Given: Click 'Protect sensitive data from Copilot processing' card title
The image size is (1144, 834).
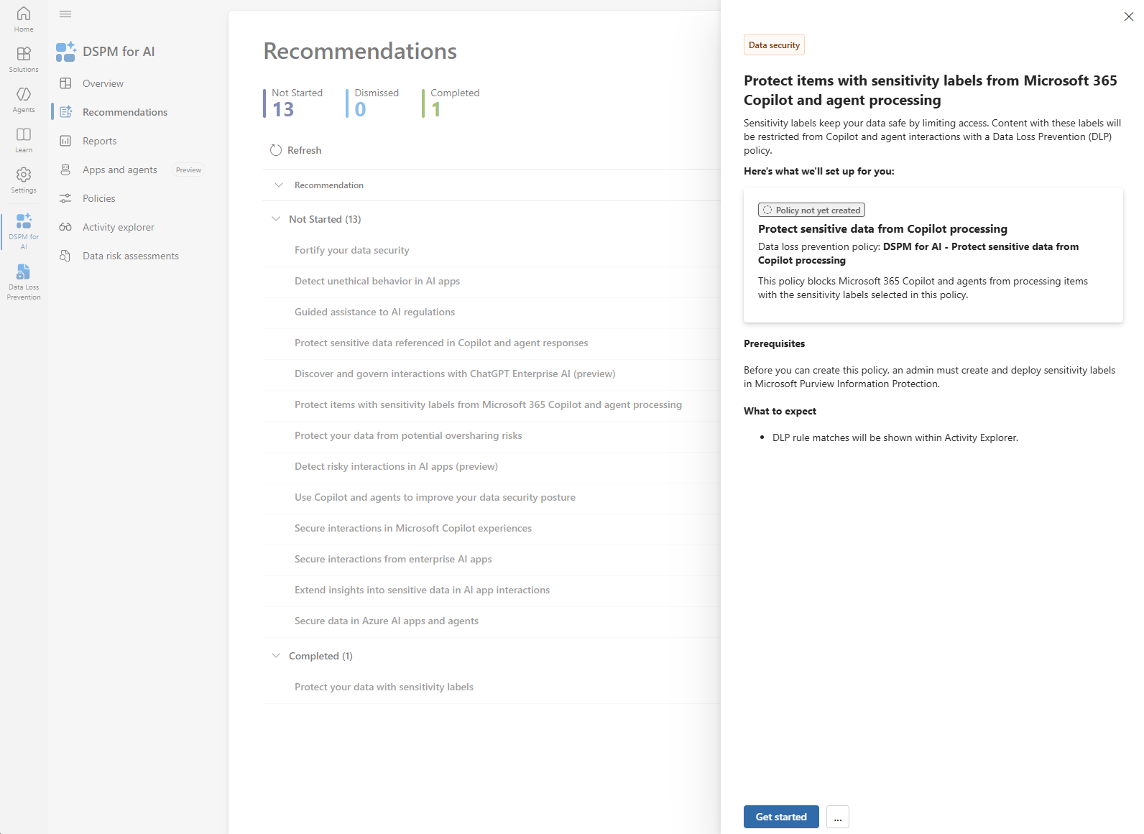Looking at the screenshot, I should (x=882, y=228).
